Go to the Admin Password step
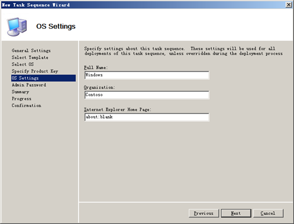Viewport: 294px width, 224px height. [x=29, y=85]
